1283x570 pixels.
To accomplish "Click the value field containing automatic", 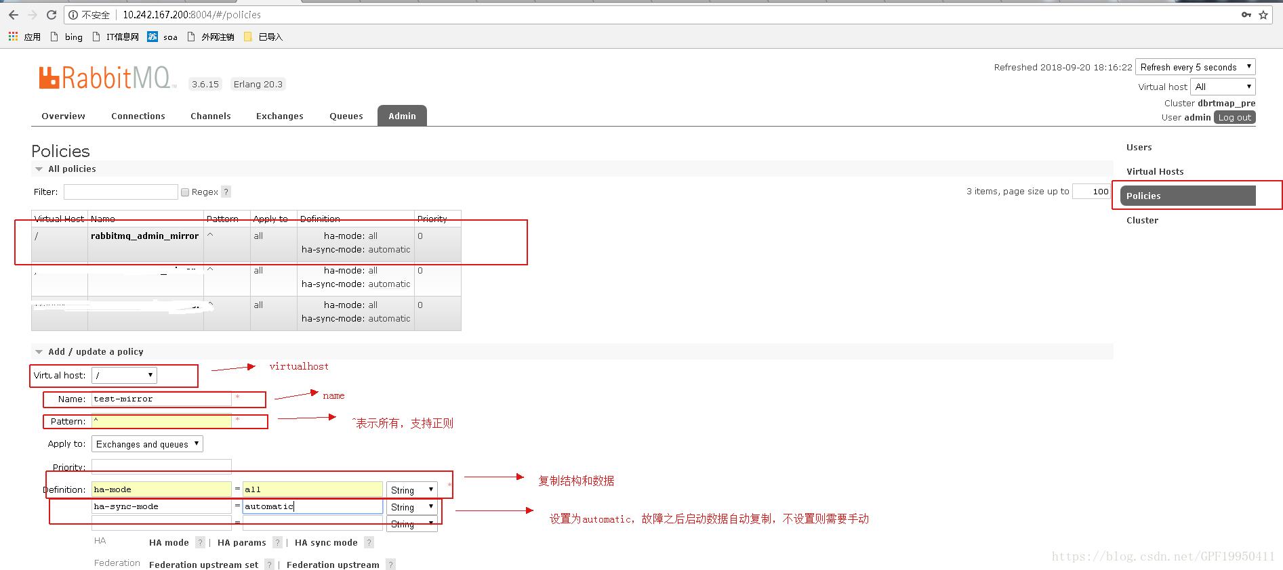I will coord(313,506).
